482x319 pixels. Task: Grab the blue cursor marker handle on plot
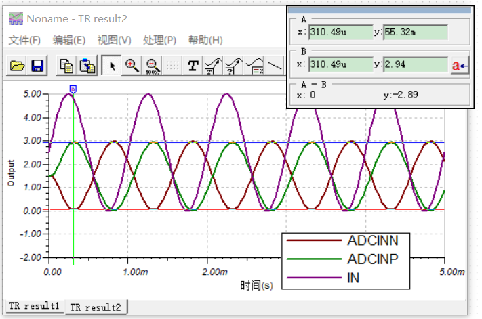click(73, 89)
